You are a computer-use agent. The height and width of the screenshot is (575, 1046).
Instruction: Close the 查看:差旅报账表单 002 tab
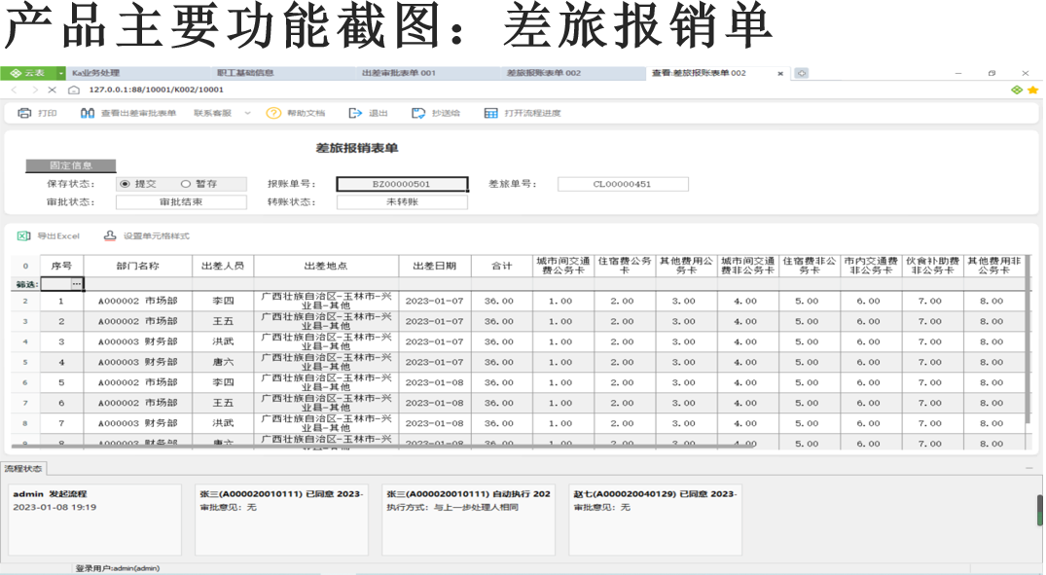pos(780,73)
